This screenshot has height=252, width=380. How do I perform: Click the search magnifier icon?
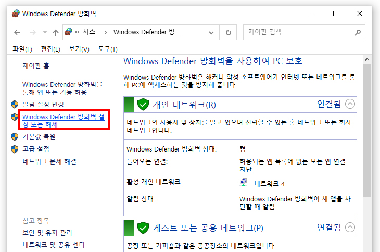[x=358, y=32]
